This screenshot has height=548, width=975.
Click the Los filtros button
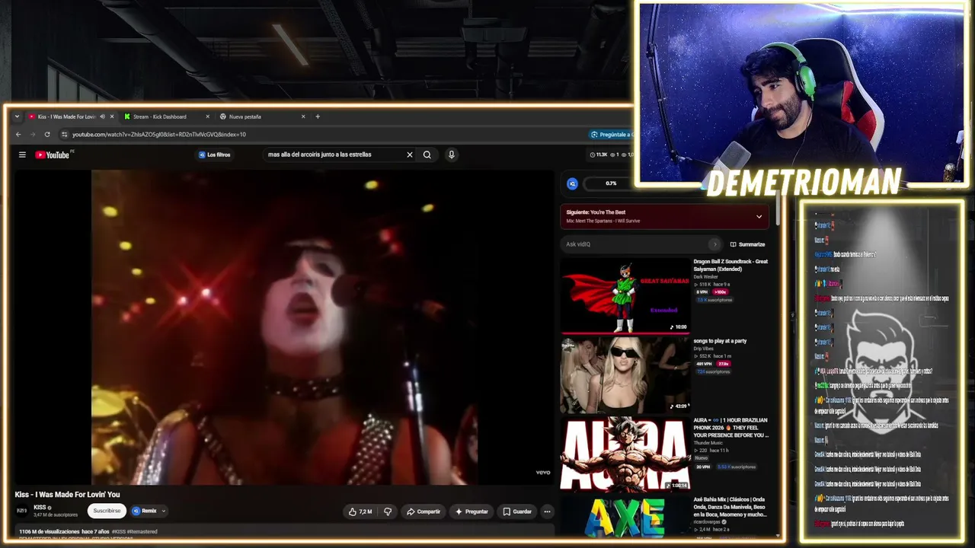[215, 155]
